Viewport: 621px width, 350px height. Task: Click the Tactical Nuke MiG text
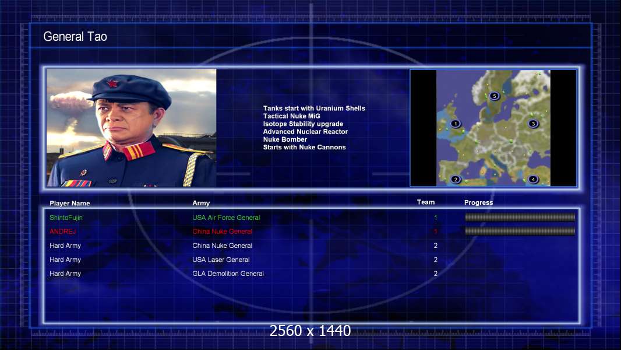pos(291,116)
